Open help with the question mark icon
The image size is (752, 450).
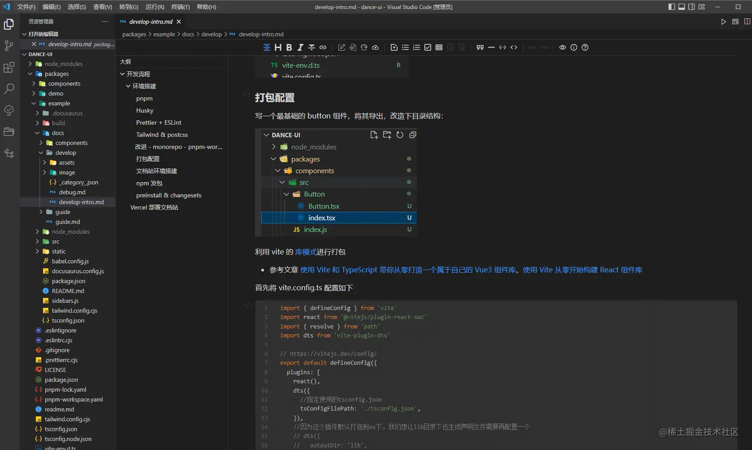(585, 47)
